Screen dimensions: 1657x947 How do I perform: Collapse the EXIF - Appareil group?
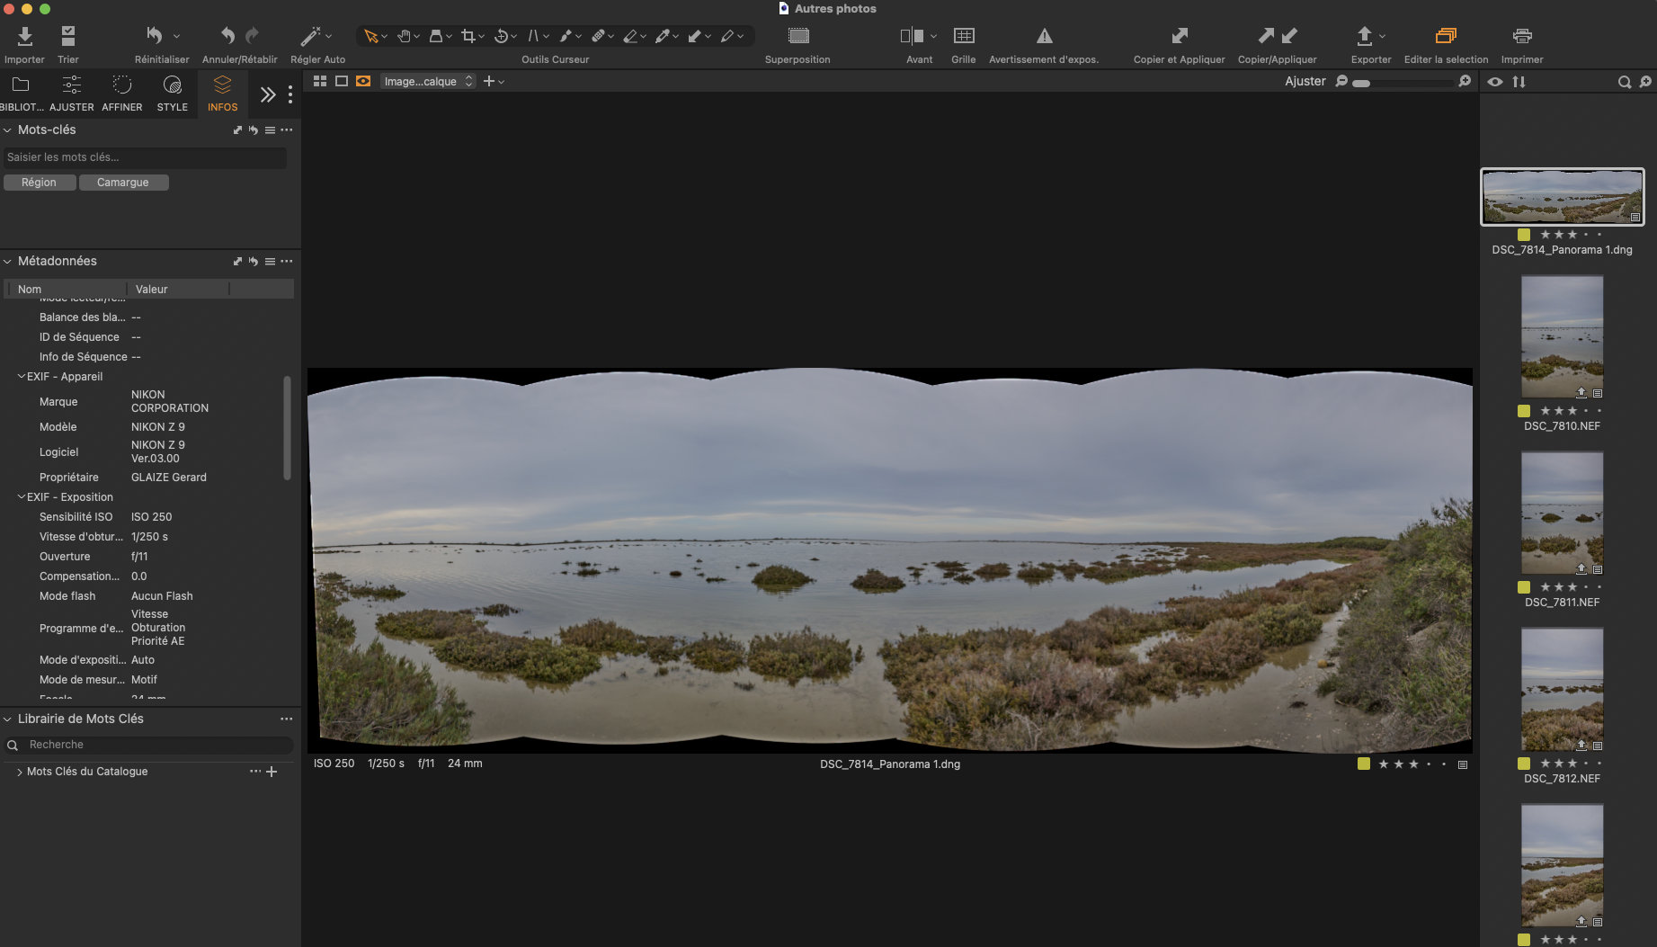click(x=21, y=377)
